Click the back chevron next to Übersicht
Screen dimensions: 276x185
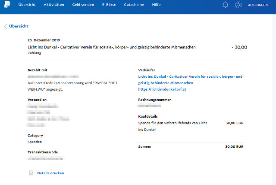point(6,26)
